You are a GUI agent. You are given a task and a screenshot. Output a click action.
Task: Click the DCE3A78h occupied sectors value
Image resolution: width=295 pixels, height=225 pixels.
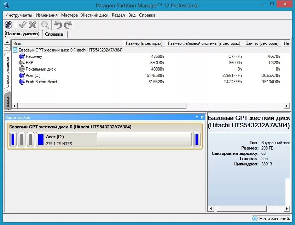tap(271, 75)
